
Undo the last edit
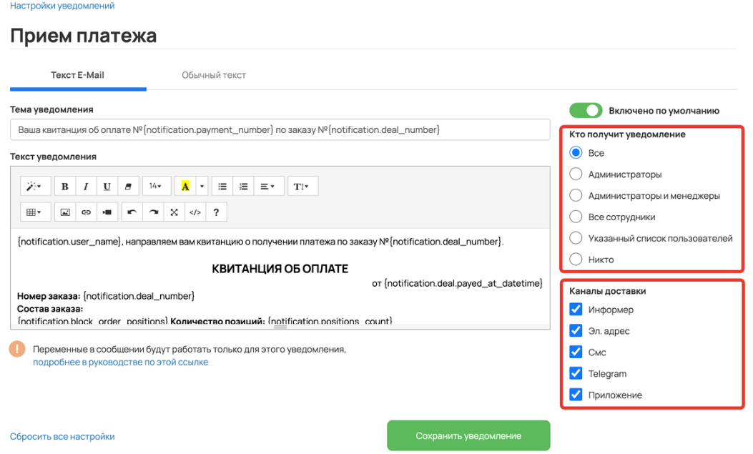(x=132, y=212)
